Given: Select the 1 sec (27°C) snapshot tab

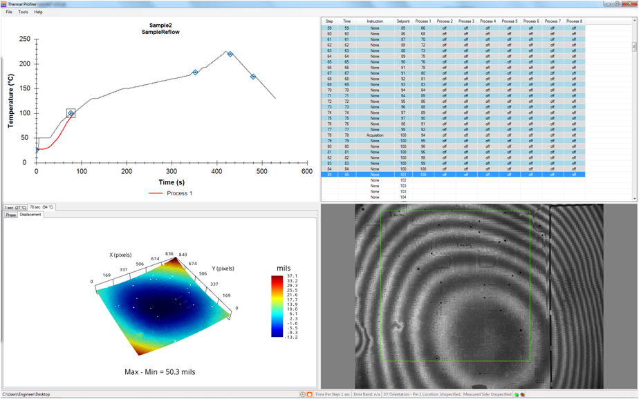Looking at the screenshot, I should click(15, 206).
